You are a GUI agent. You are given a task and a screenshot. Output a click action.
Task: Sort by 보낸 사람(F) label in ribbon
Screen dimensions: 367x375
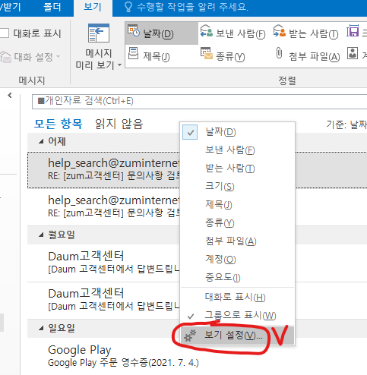[x=241, y=33]
